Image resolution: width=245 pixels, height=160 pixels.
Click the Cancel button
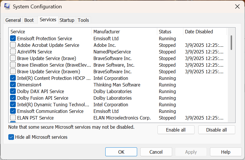tap(156, 152)
